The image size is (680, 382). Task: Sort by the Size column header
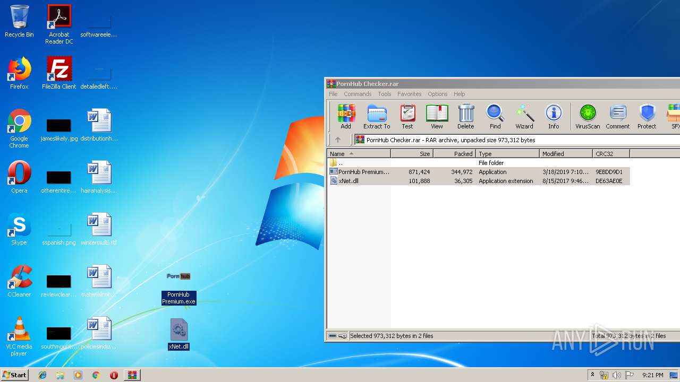coord(412,154)
